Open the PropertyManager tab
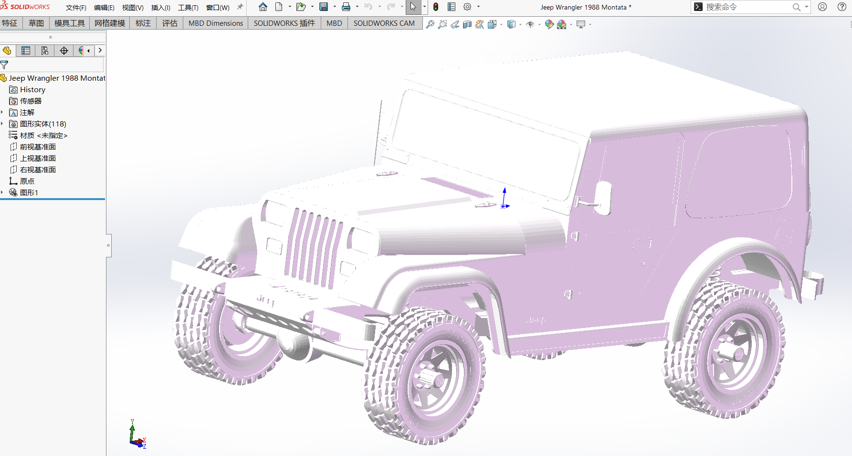852x456 pixels. tap(26, 51)
